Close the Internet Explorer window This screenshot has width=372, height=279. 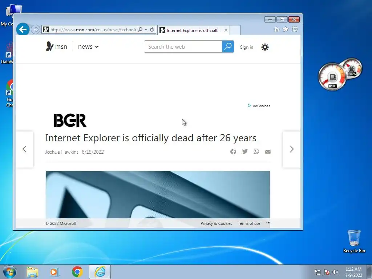point(294,20)
